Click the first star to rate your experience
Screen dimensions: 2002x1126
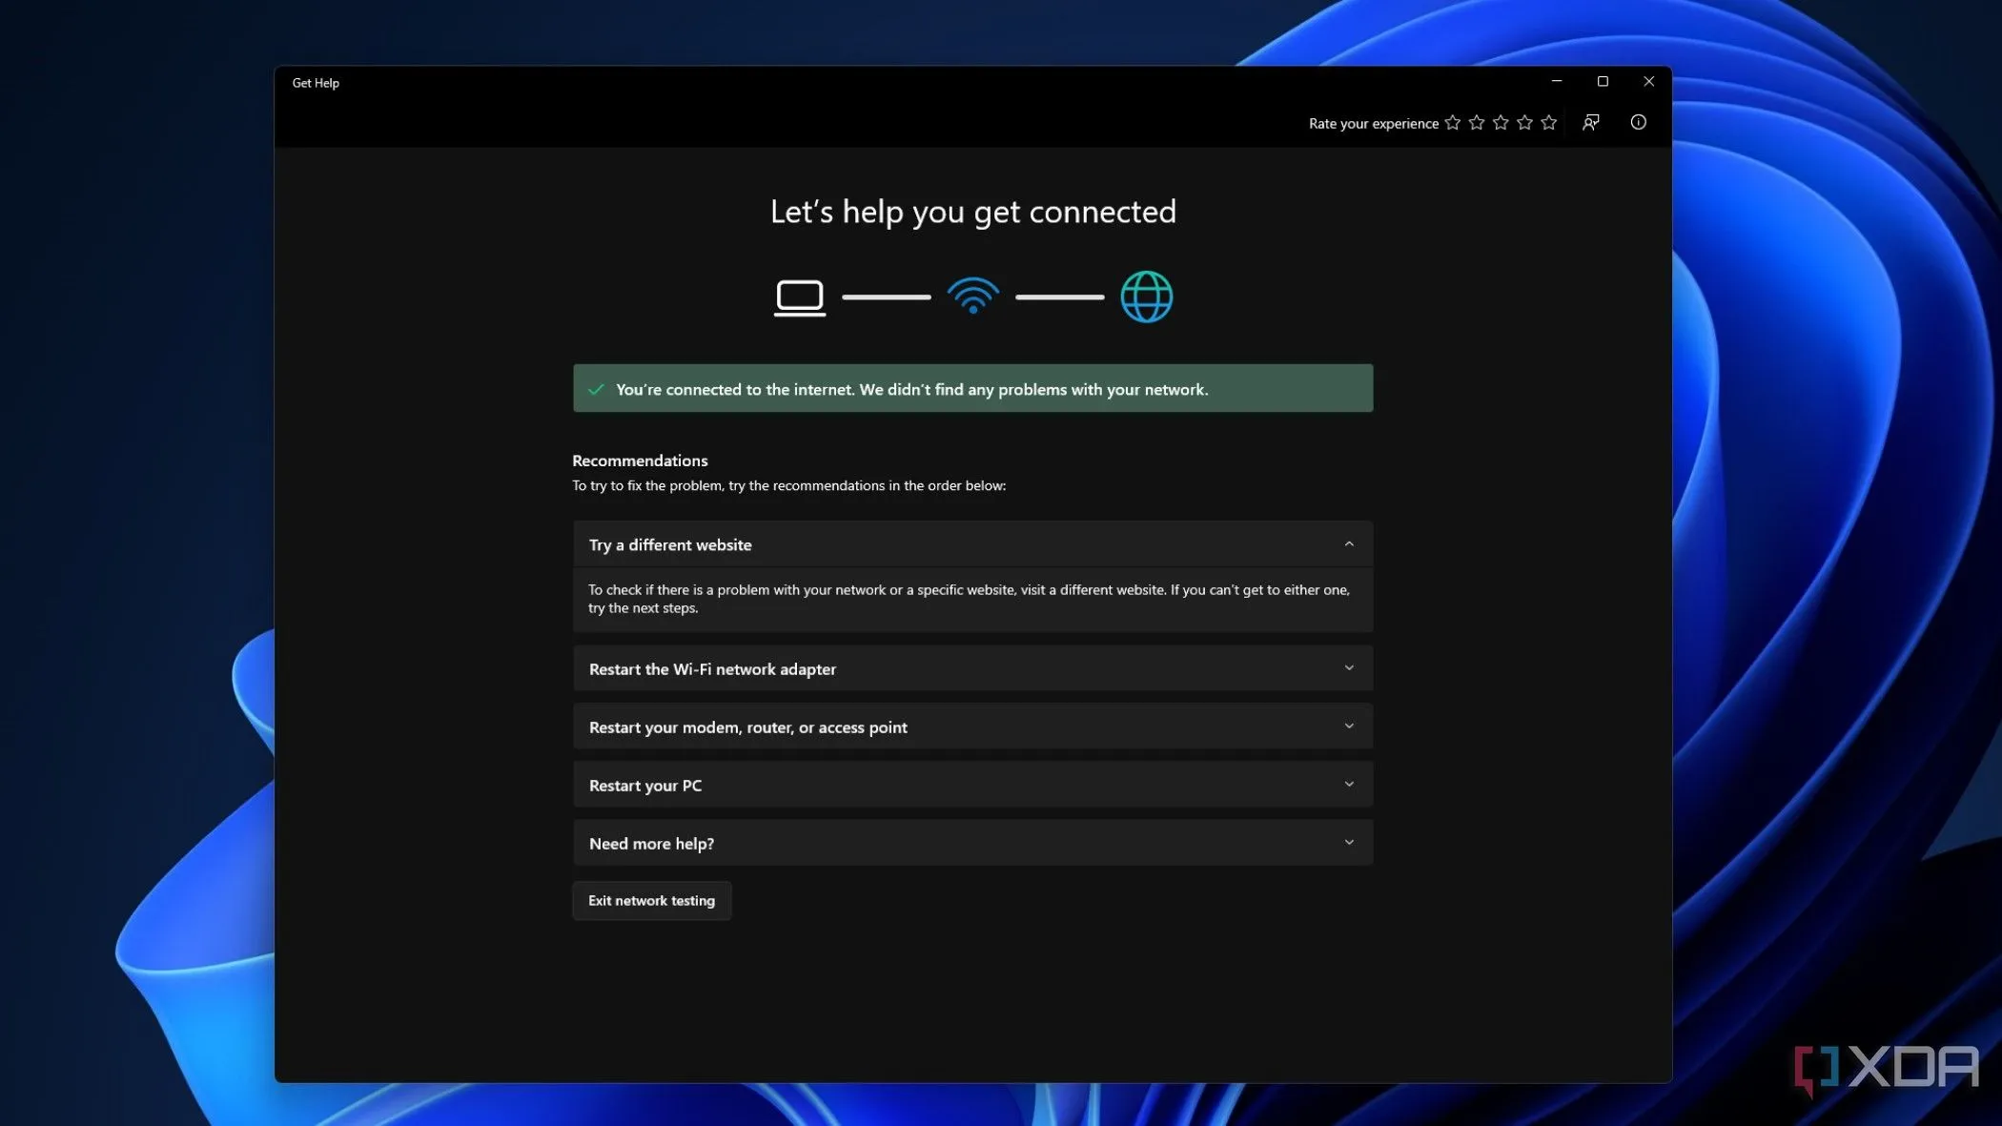[1452, 122]
